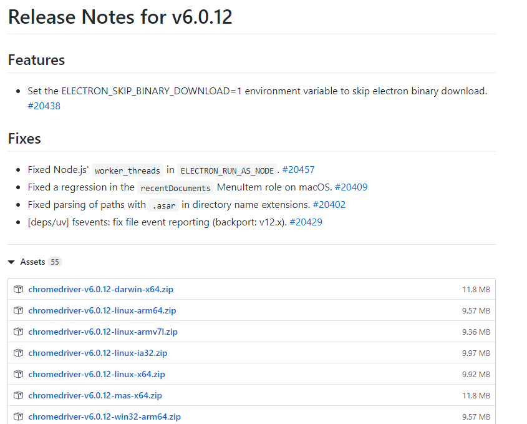
Task: Click package icon beside chromedriver darwin-x64 zip
Action: [18, 289]
